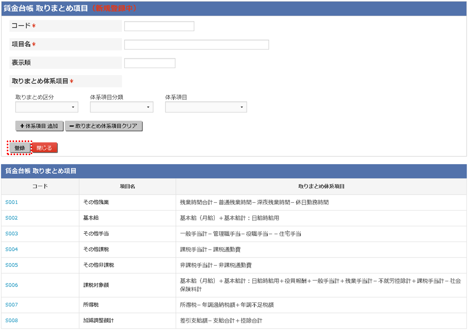Click the 取りまとめ体系項目クリア button
This screenshot has width=468, height=330.
(104, 126)
